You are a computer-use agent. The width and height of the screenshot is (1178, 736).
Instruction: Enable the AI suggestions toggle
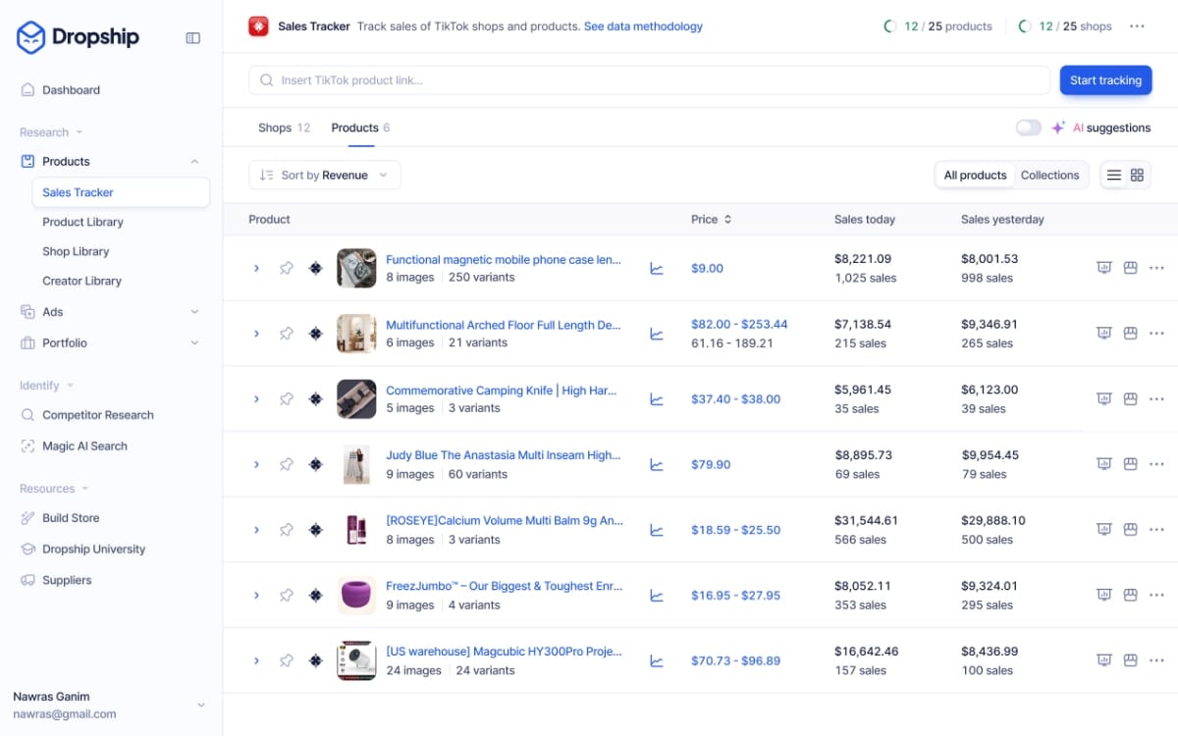coord(1028,128)
